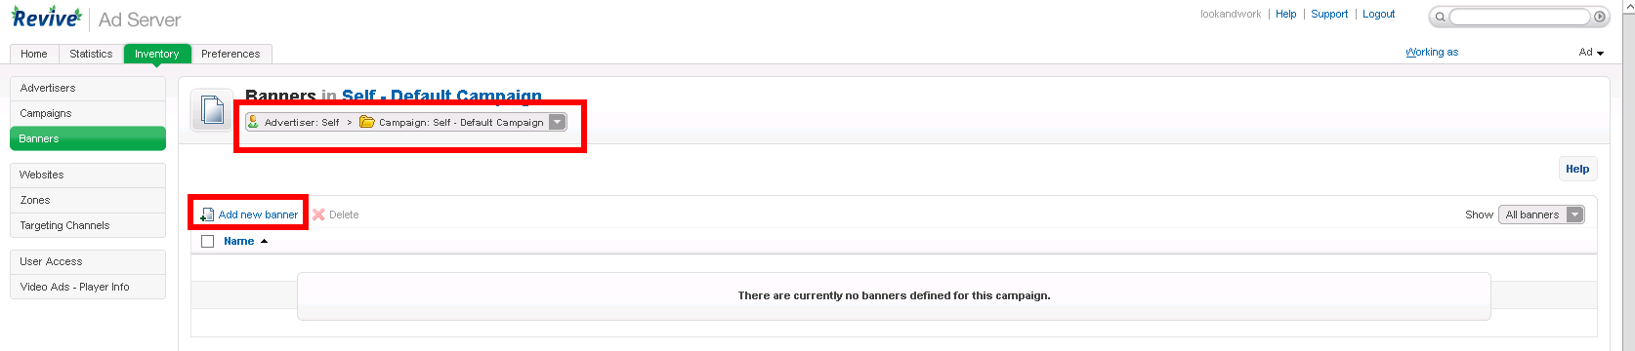Click the Help button on the right
This screenshot has height=351, width=1635.
coord(1577,169)
